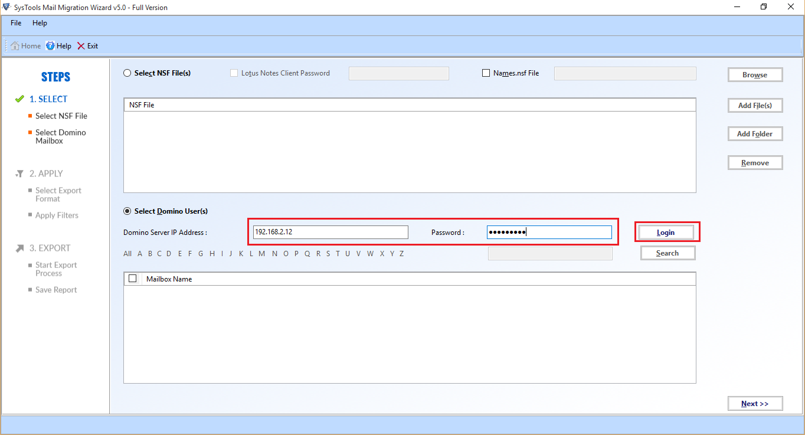The width and height of the screenshot is (805, 435).
Task: Click the Next >> button
Action: 755,404
